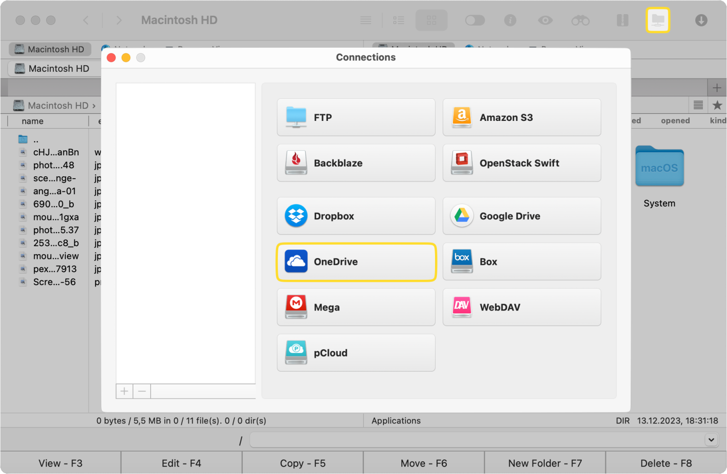Click the archive zipper toolbar icon

point(622,20)
